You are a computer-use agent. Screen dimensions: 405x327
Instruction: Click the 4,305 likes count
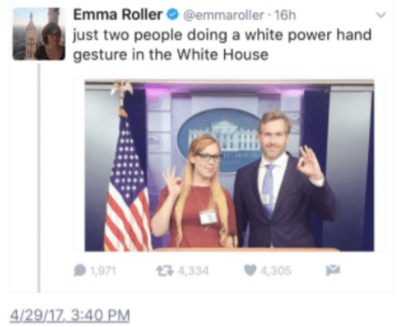275,271
